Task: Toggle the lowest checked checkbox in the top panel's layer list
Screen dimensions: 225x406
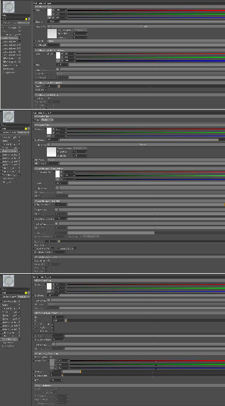Action: (x=20, y=65)
